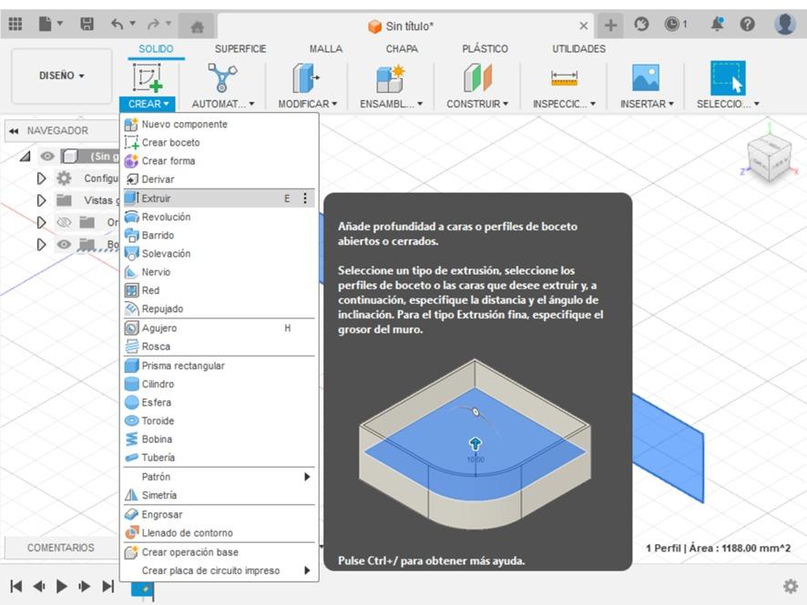Click the Construct plane icon
The image size is (807, 605).
(x=477, y=77)
